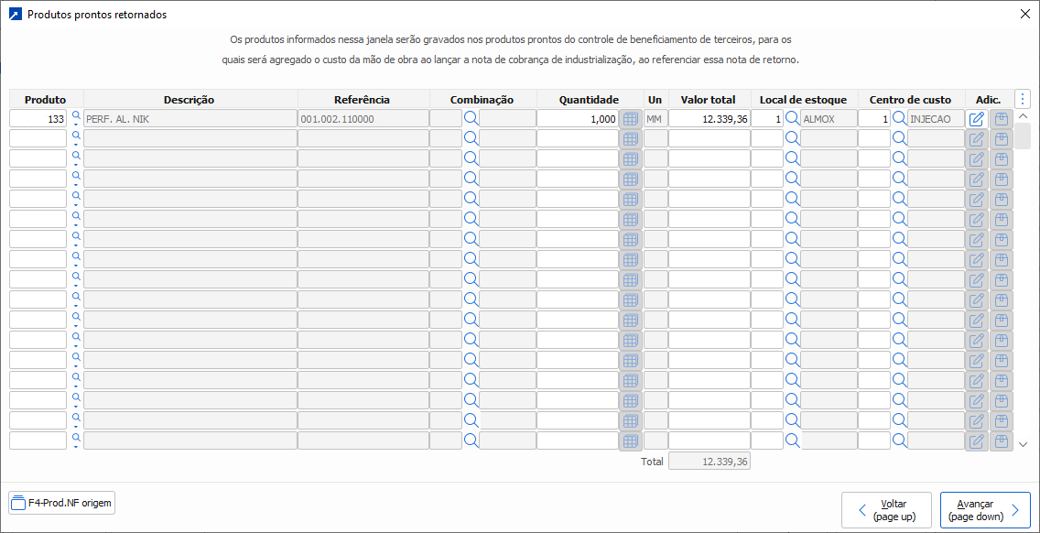Open Combinação lookup in first row
The image size is (1040, 533).
[471, 118]
